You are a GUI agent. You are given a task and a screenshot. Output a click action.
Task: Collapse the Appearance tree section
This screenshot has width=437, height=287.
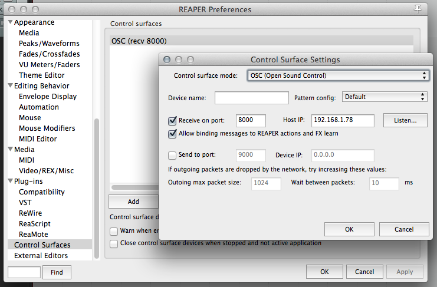11,22
